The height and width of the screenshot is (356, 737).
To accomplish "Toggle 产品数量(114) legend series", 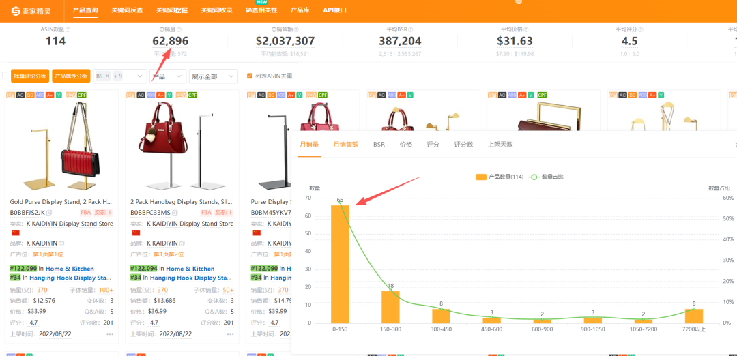I will tap(500, 177).
